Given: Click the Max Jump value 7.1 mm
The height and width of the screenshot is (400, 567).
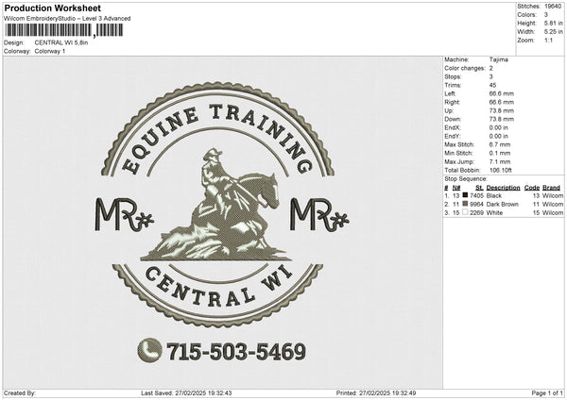Looking at the screenshot, I should pos(500,161).
